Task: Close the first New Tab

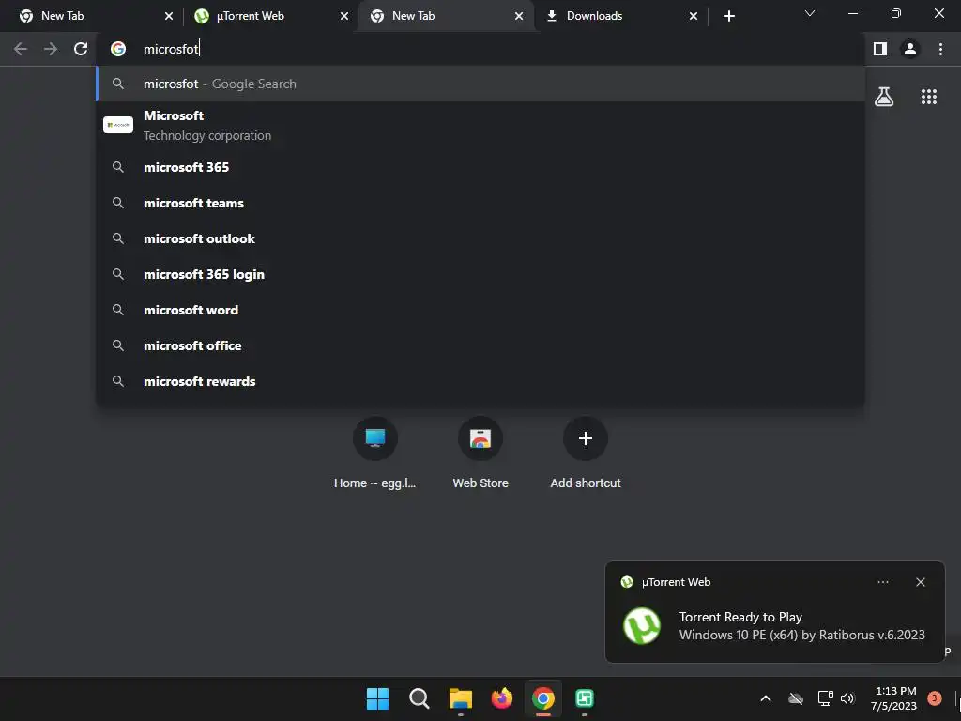Action: [169, 16]
